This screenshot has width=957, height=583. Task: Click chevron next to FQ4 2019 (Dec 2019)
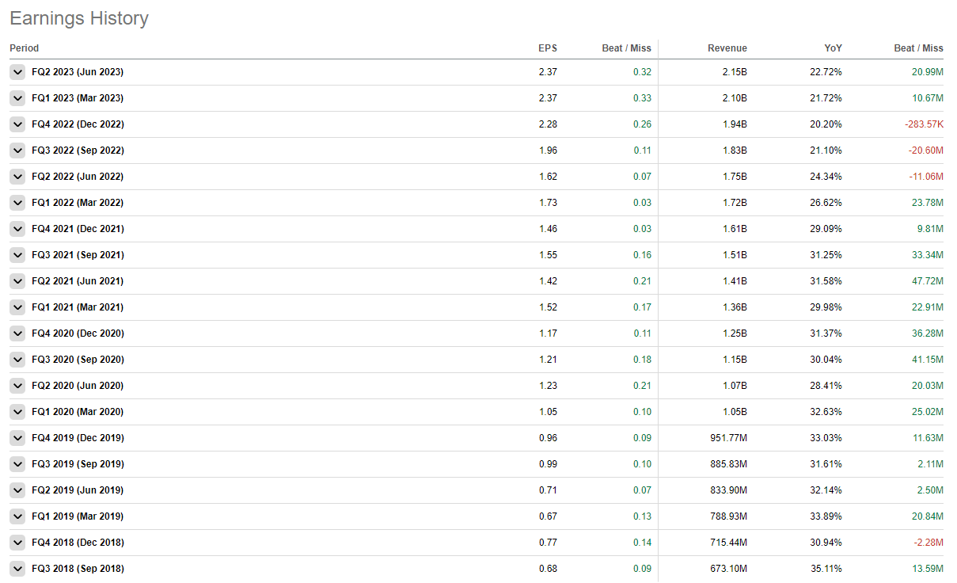tap(17, 438)
